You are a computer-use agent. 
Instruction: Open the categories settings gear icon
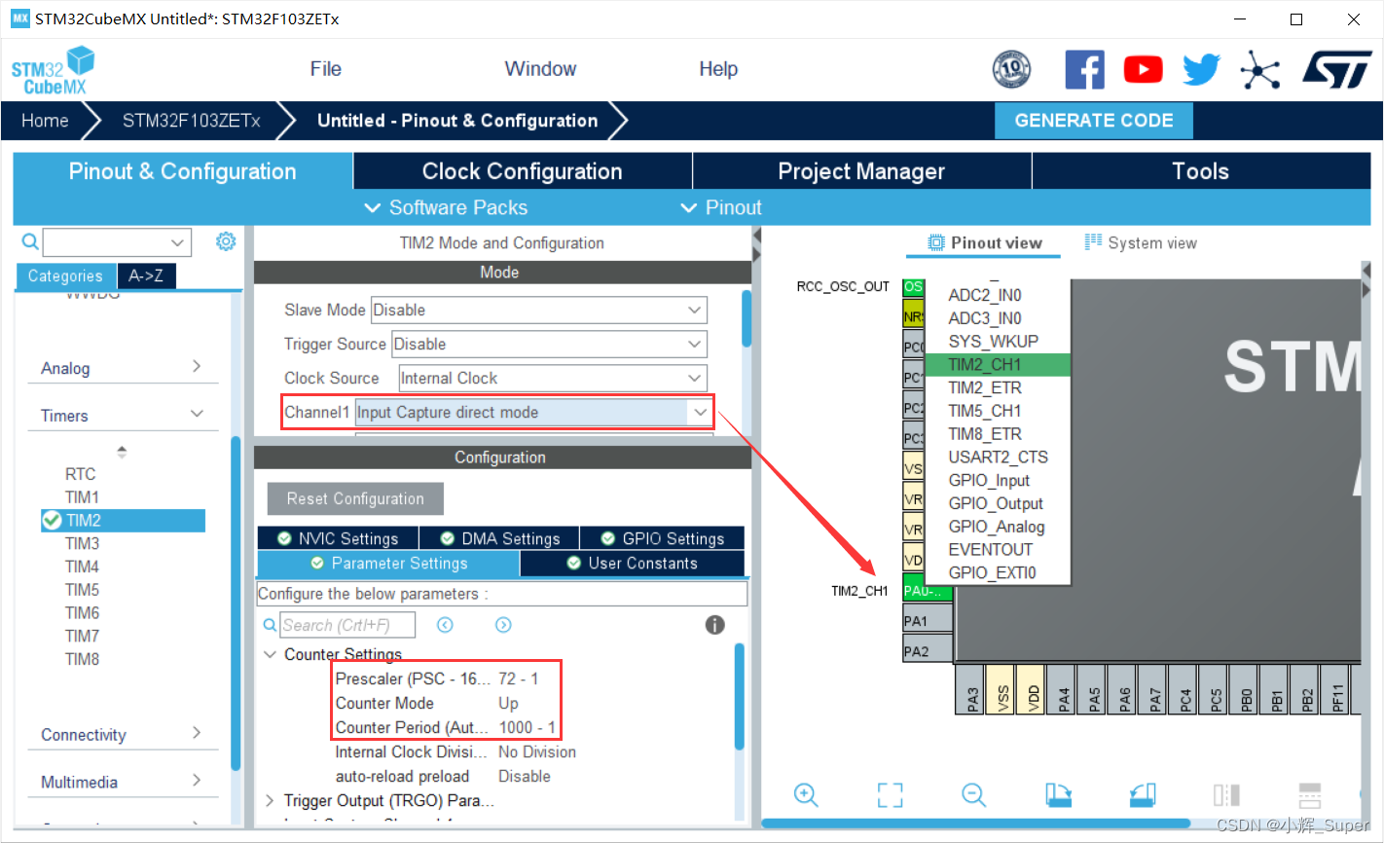click(226, 241)
